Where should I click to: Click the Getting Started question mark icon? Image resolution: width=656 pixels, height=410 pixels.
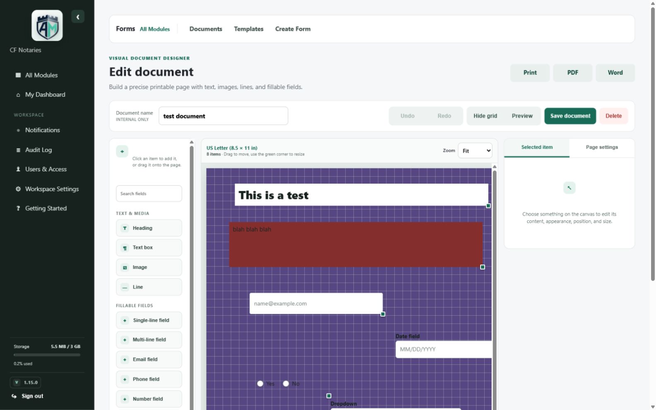[x=18, y=209]
